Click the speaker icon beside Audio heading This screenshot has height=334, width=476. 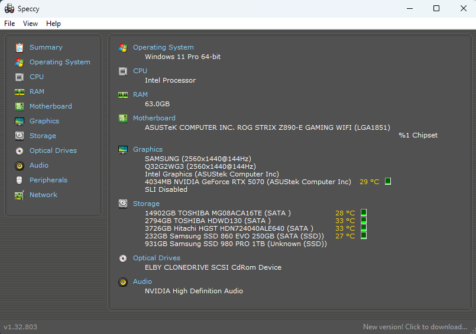123,282
